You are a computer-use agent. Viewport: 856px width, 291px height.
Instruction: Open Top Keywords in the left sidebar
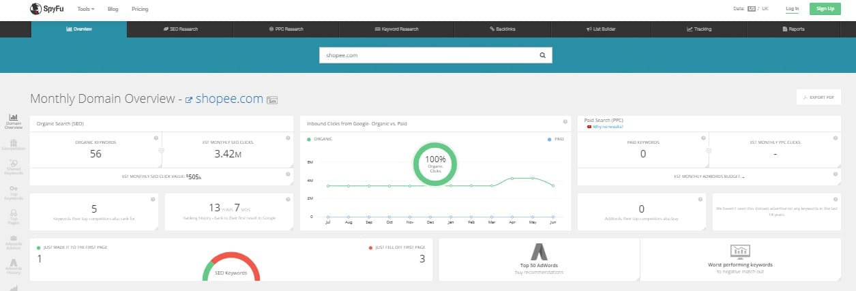click(14, 193)
